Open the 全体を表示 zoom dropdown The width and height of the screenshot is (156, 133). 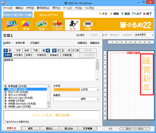coord(144,35)
